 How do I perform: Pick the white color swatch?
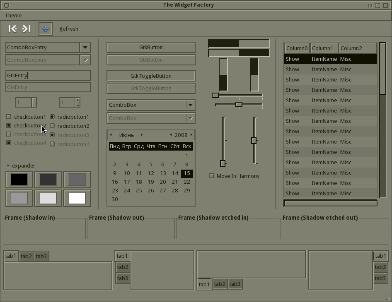(77, 198)
